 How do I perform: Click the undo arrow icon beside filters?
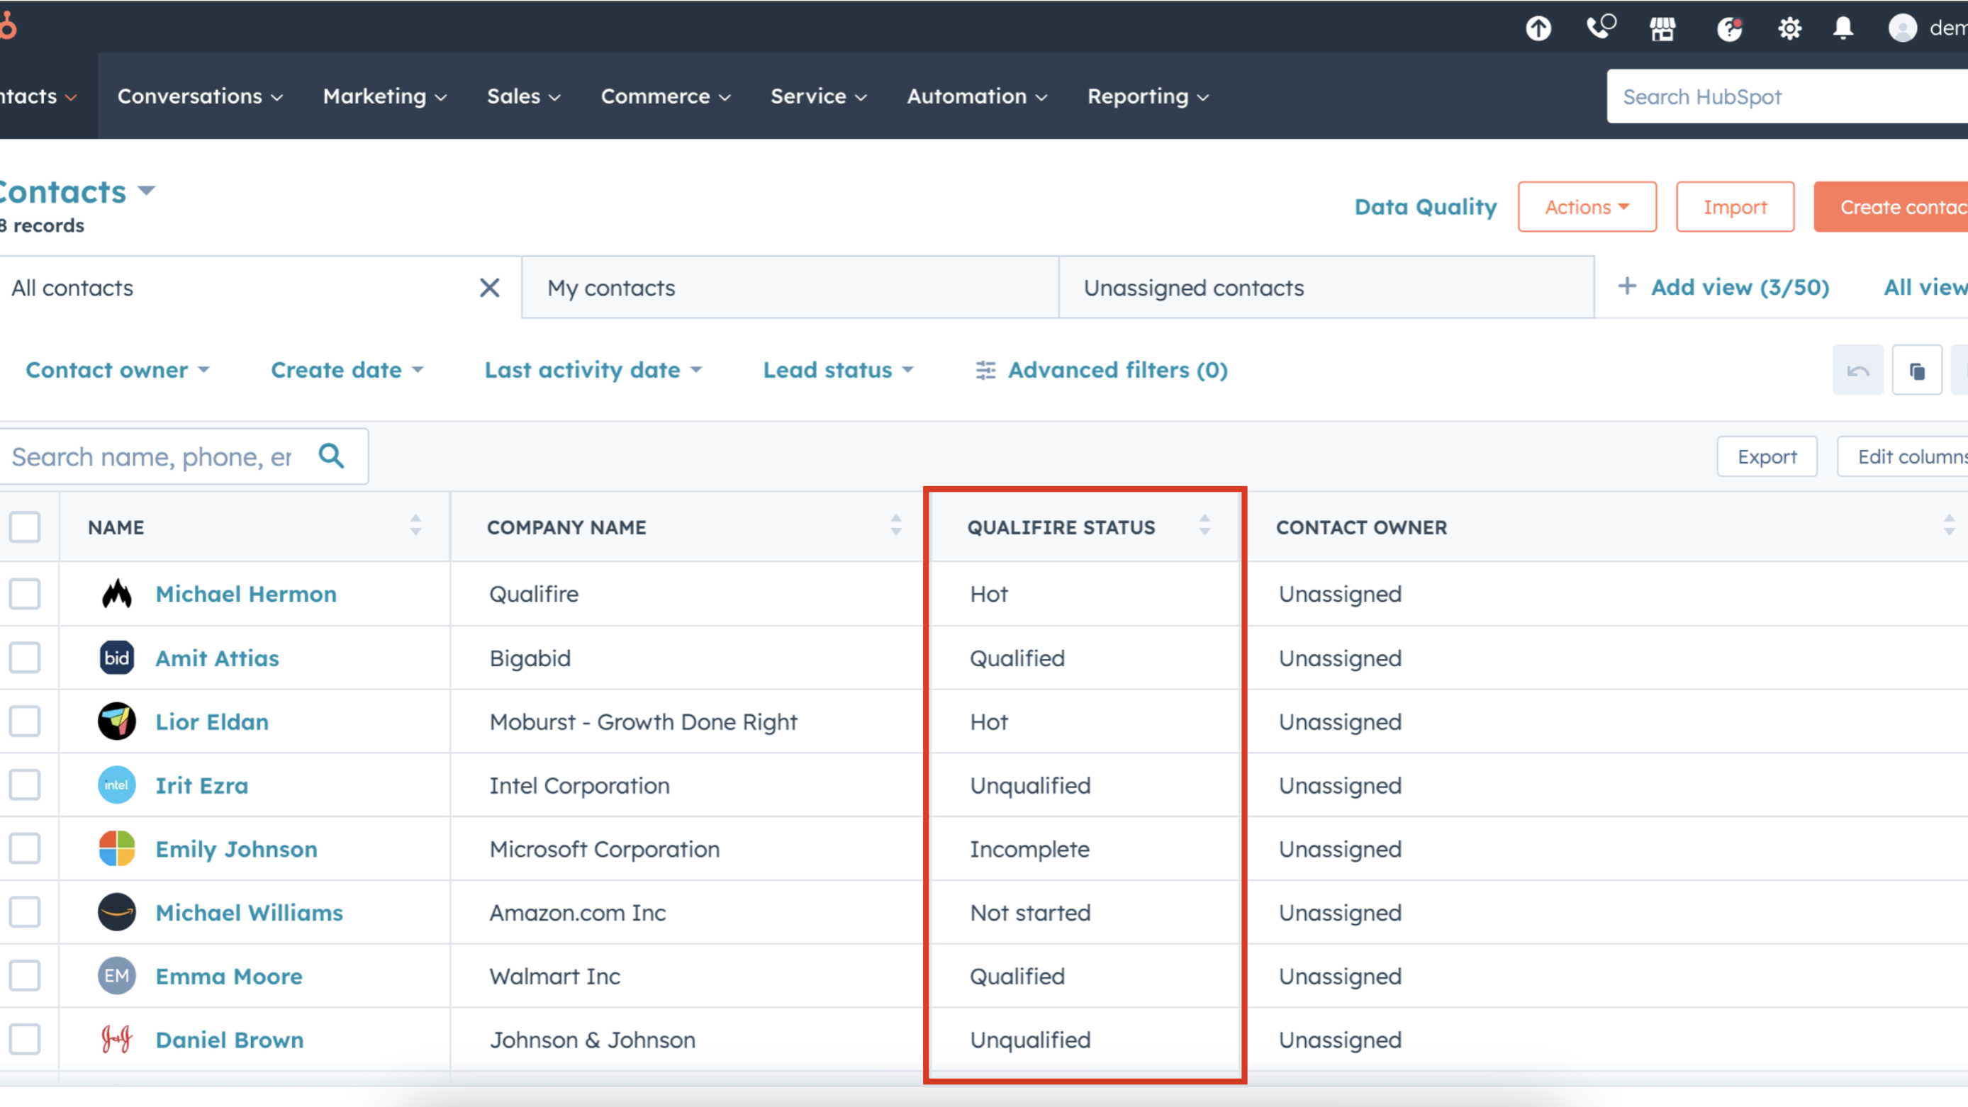1858,371
